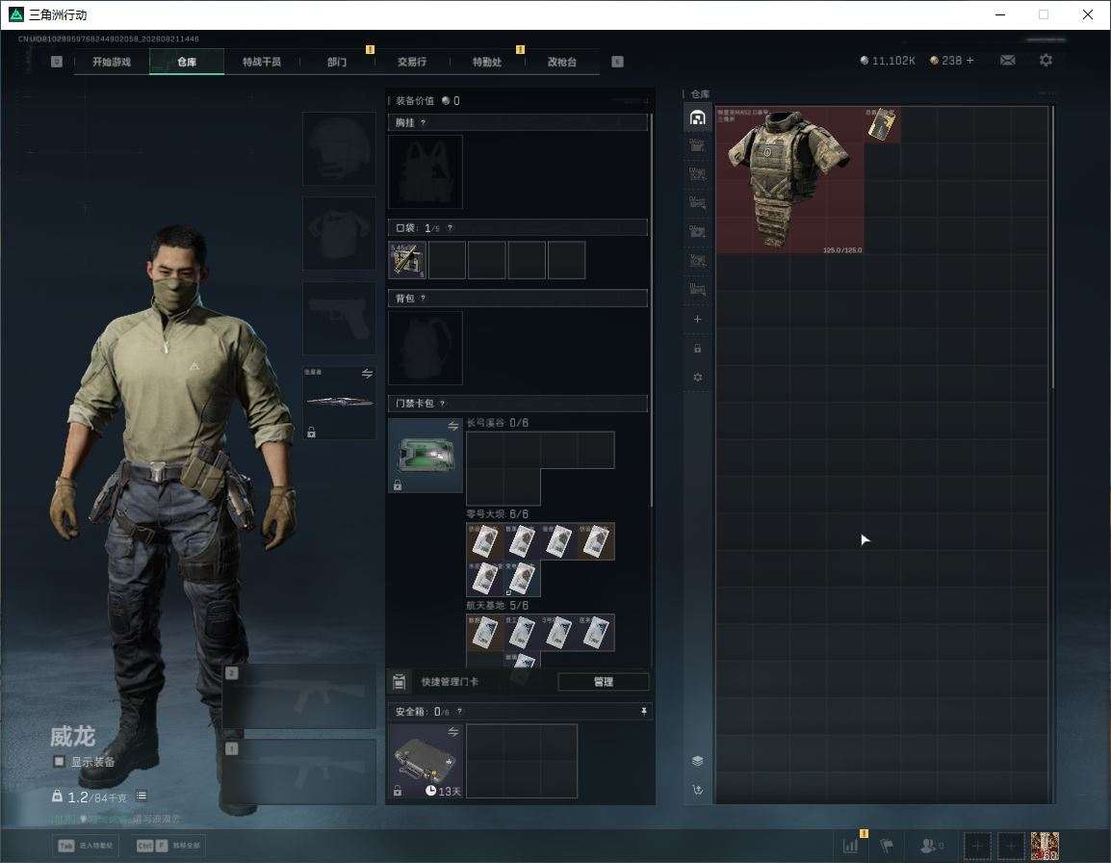Show help for 背包 section
This screenshot has height=863, width=1111.
coord(423,299)
